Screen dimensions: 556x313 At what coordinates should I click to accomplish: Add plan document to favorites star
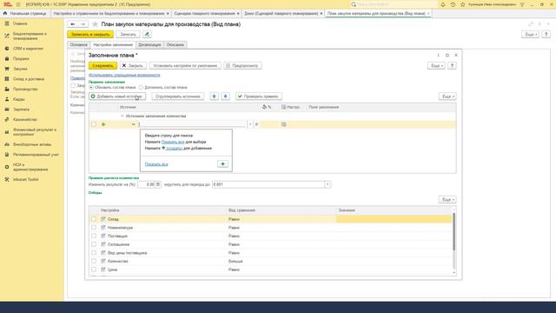[95, 24]
